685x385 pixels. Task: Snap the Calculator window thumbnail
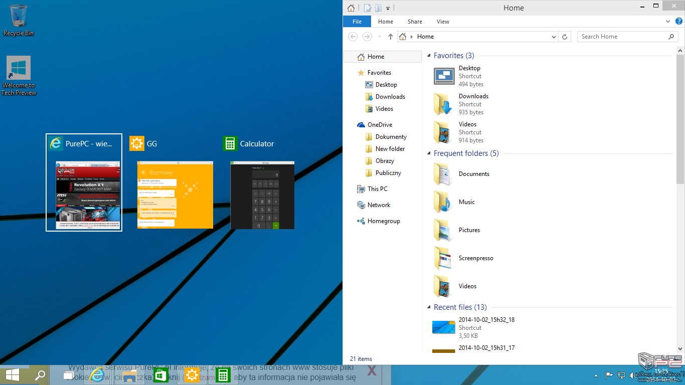[262, 195]
